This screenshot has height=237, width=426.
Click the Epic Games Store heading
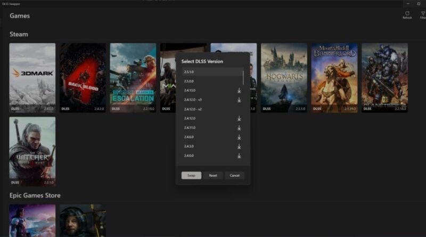coord(35,195)
